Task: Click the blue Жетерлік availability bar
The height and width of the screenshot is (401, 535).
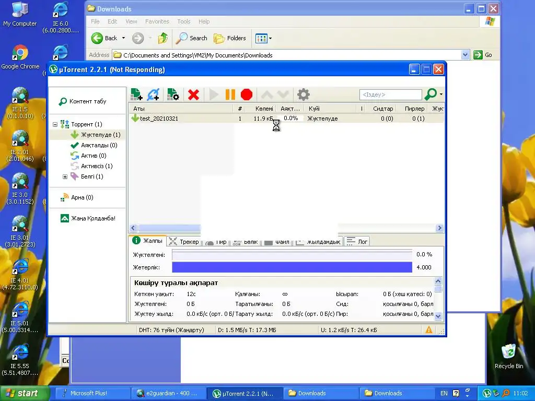Action: pos(292,267)
